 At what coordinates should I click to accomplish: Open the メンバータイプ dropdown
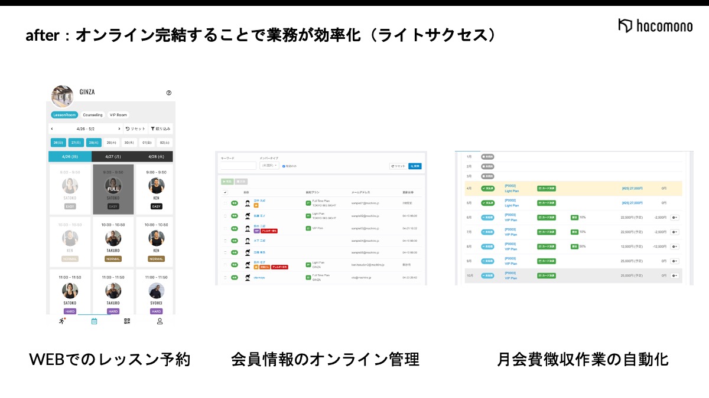[x=269, y=166]
